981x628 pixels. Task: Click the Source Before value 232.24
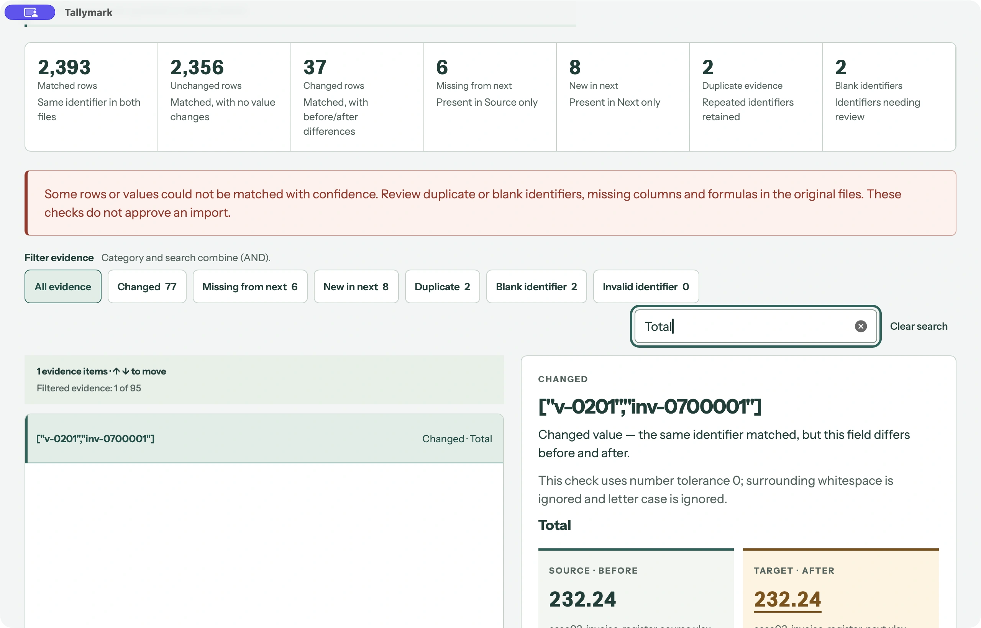[582, 599]
